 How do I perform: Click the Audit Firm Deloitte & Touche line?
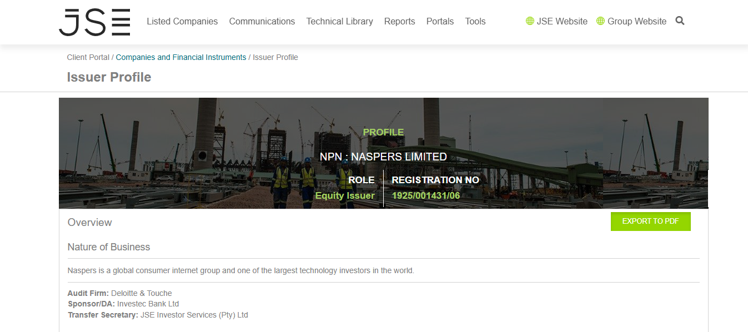120,293
